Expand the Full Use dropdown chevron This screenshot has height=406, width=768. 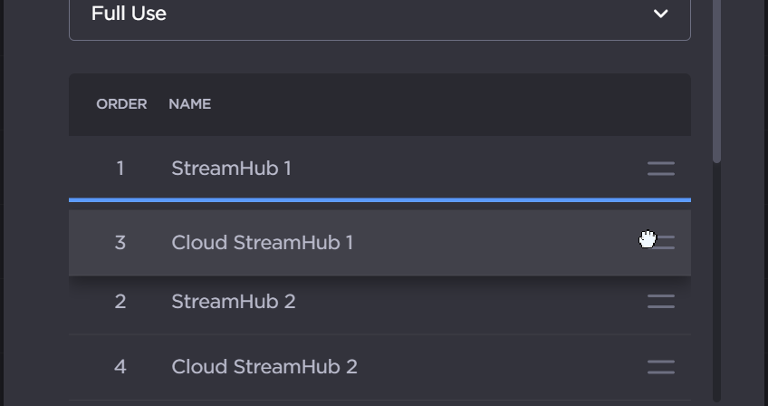tap(661, 14)
